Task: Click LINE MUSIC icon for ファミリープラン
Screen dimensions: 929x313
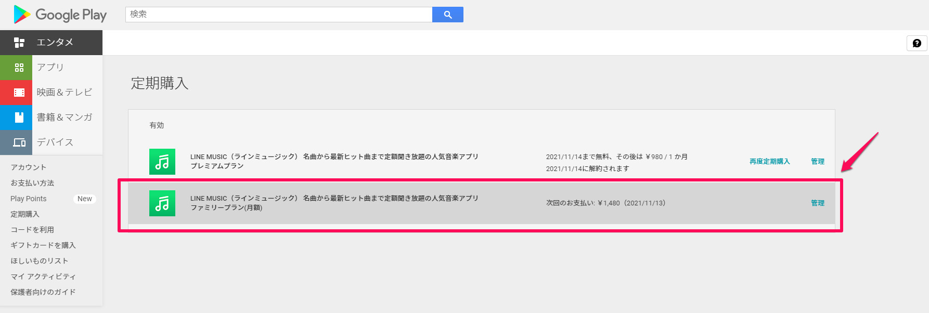Action: 162,203
